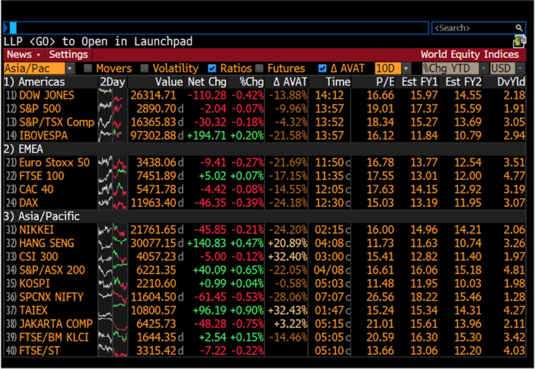Open the KOSPI index

click(x=35, y=284)
